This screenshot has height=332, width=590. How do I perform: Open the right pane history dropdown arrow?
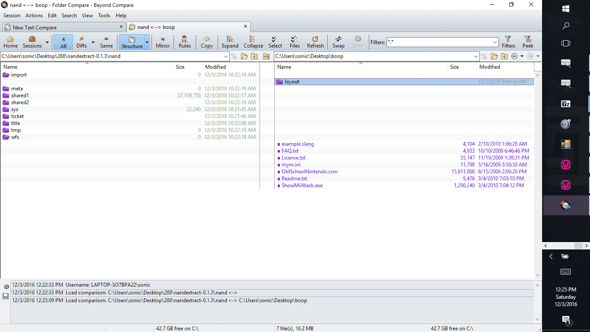pos(522,56)
